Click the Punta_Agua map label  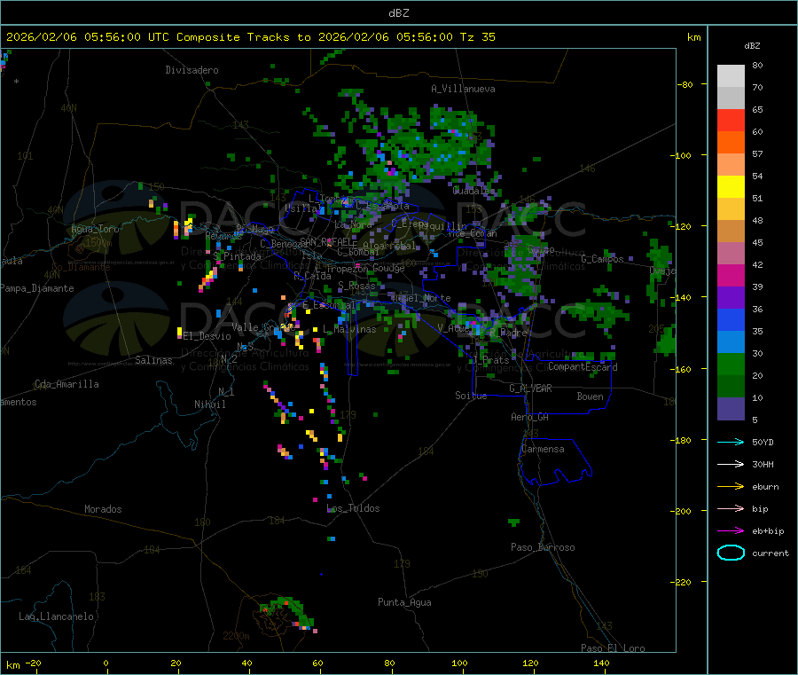(404, 602)
